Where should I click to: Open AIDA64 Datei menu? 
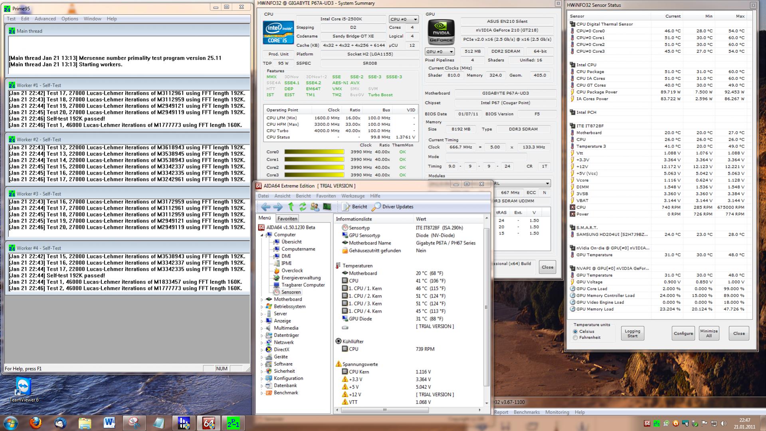tap(263, 196)
